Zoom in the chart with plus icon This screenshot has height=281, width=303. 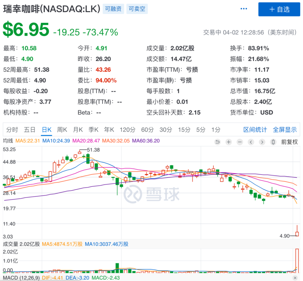(229, 142)
